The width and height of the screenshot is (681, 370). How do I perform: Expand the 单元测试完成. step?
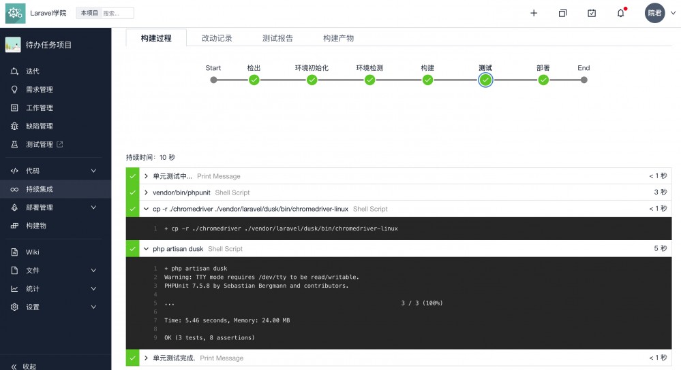click(146, 358)
